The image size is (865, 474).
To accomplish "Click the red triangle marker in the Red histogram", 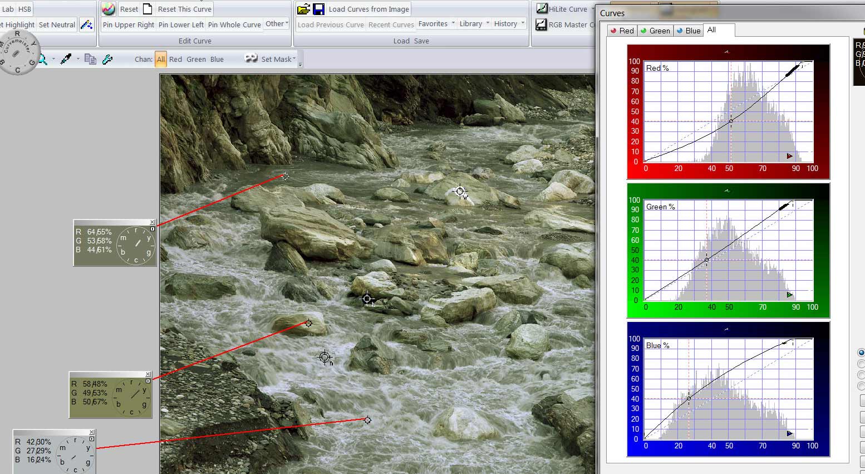I will click(790, 156).
